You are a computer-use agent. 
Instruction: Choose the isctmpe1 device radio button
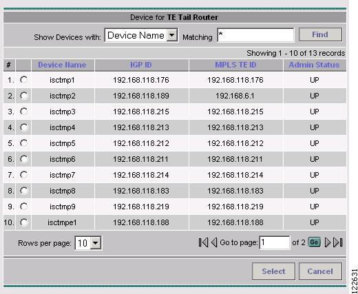click(x=23, y=222)
